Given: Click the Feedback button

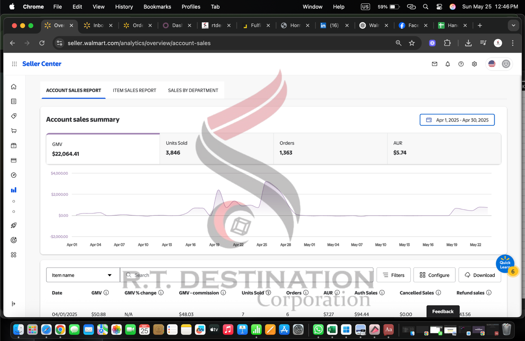Looking at the screenshot, I should [x=443, y=312].
